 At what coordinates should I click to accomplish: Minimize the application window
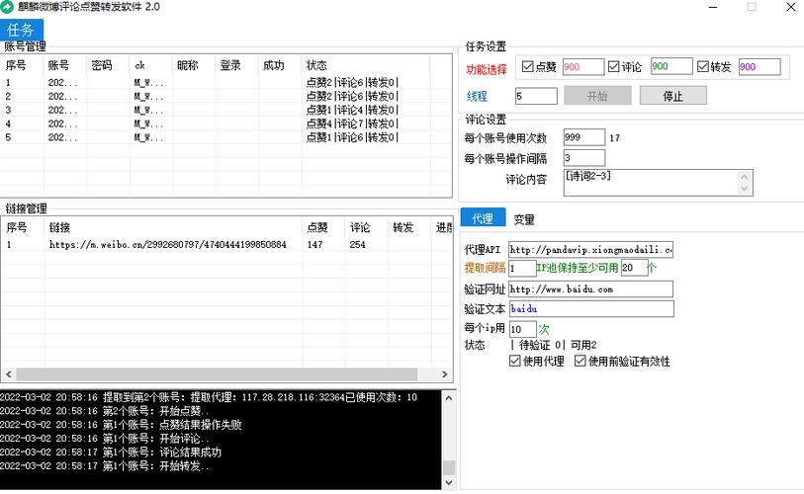713,7
